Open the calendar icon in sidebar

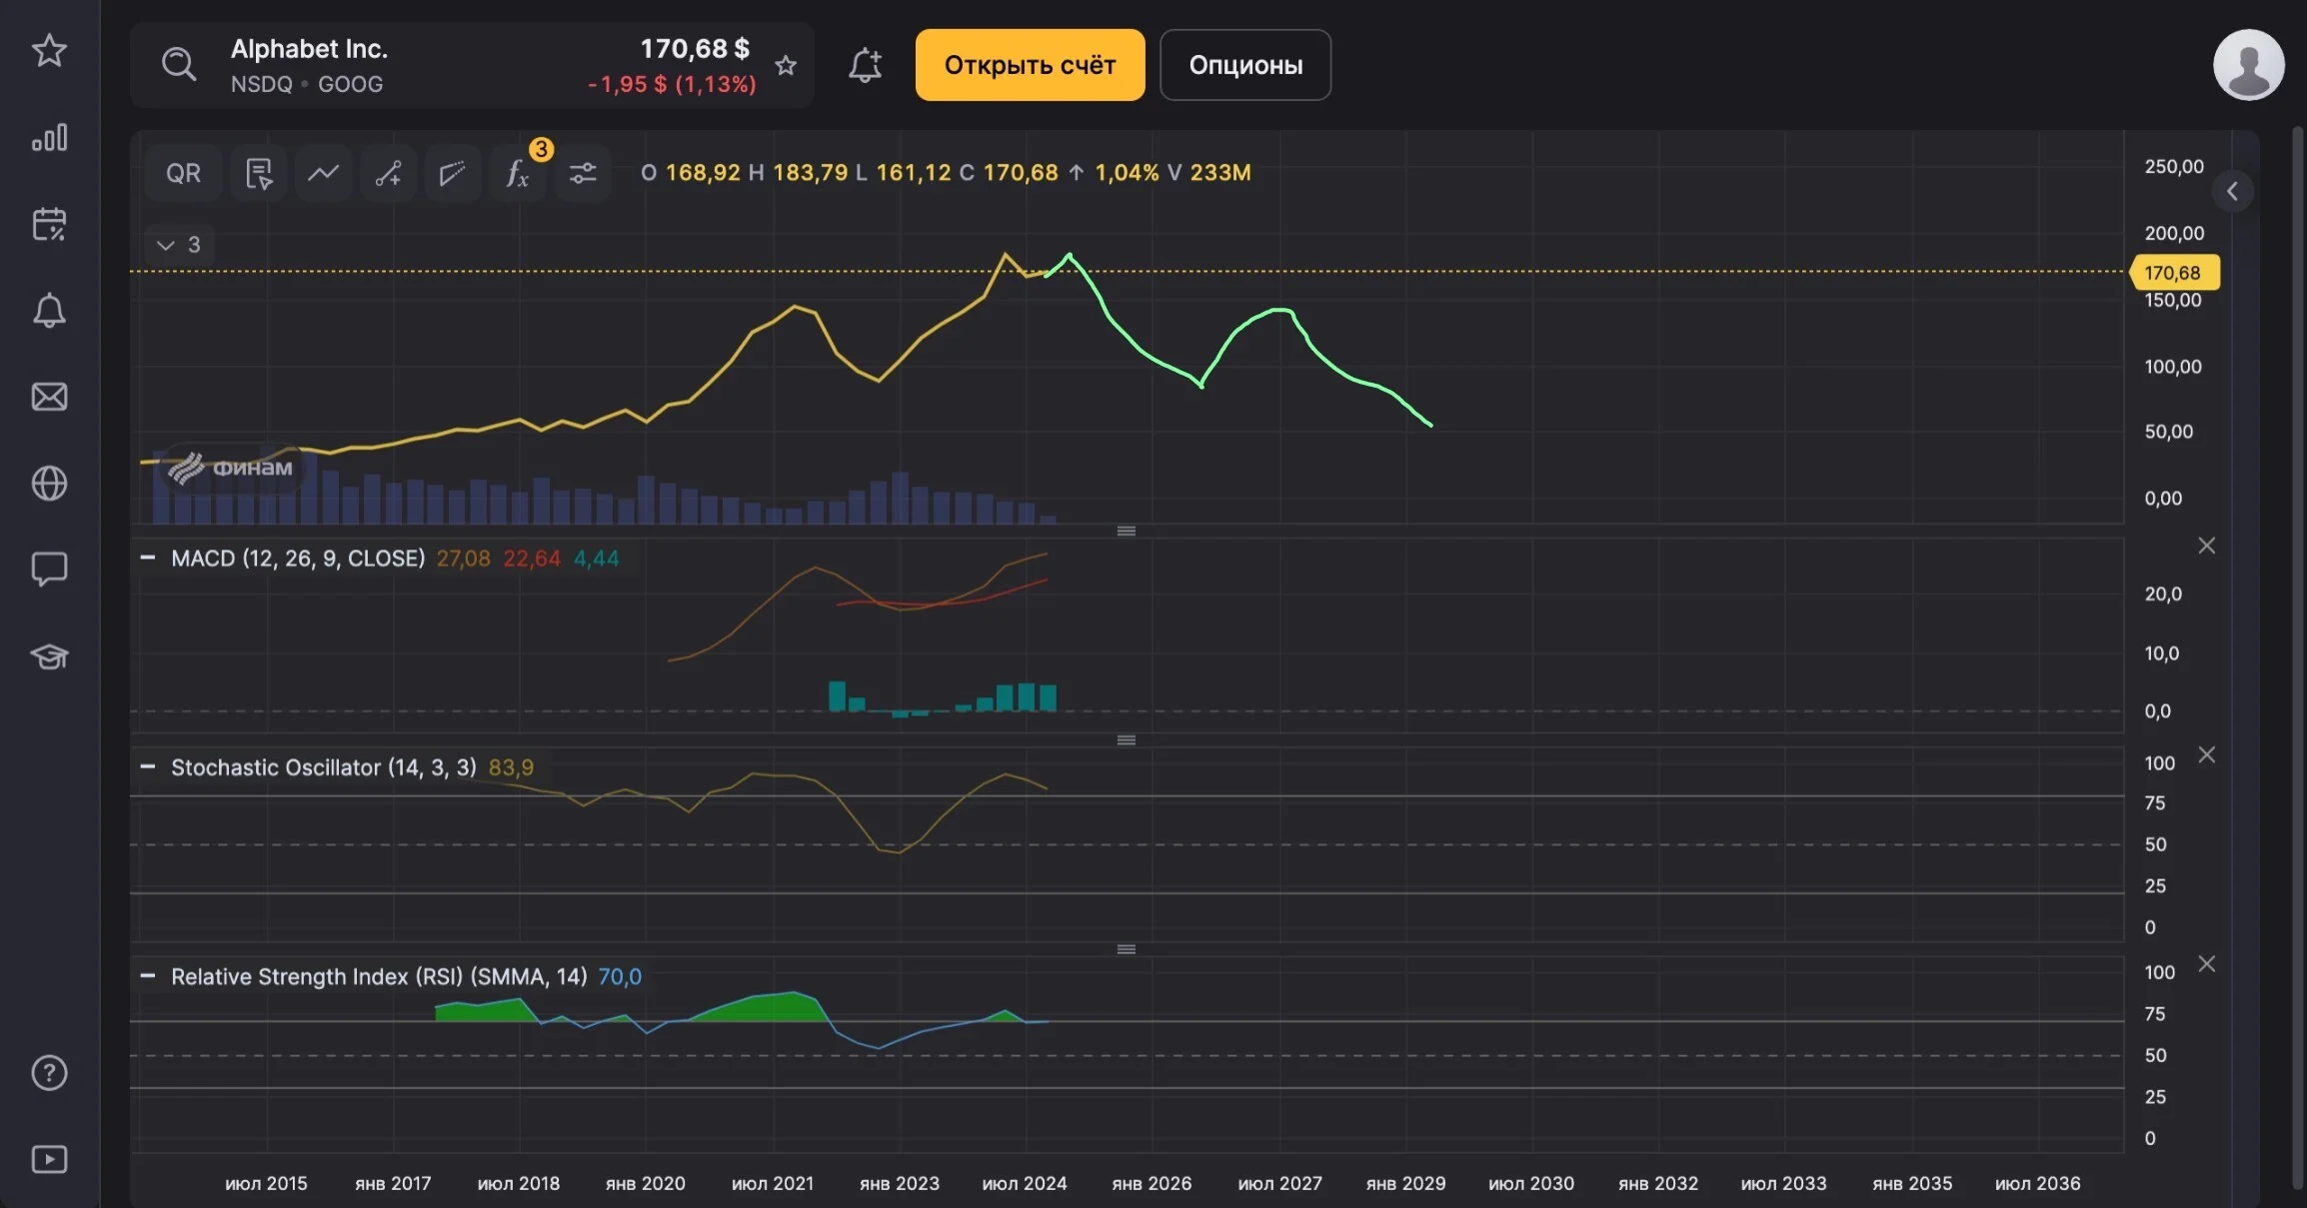49,224
